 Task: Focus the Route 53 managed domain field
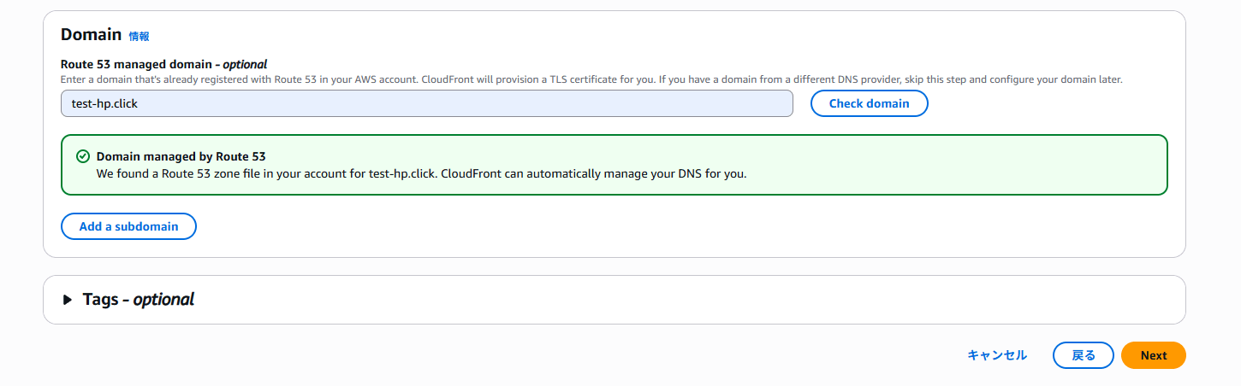pyautogui.click(x=427, y=103)
